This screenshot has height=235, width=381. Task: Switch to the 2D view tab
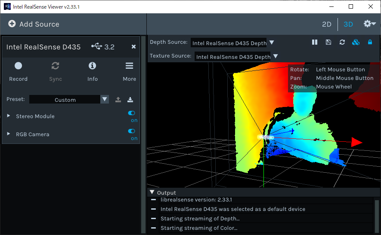tap(327, 24)
